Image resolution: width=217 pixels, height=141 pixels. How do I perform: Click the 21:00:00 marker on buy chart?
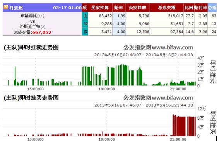pyautogui.click(x=178, y=139)
